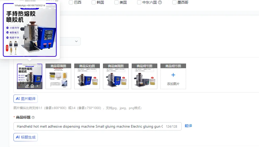Check the 巴西 checkbox
This screenshot has width=259, height=147.
pos(71,2)
